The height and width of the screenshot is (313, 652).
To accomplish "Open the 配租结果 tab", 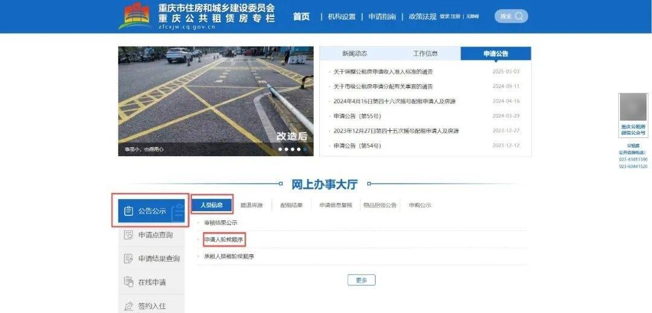I will (291, 205).
